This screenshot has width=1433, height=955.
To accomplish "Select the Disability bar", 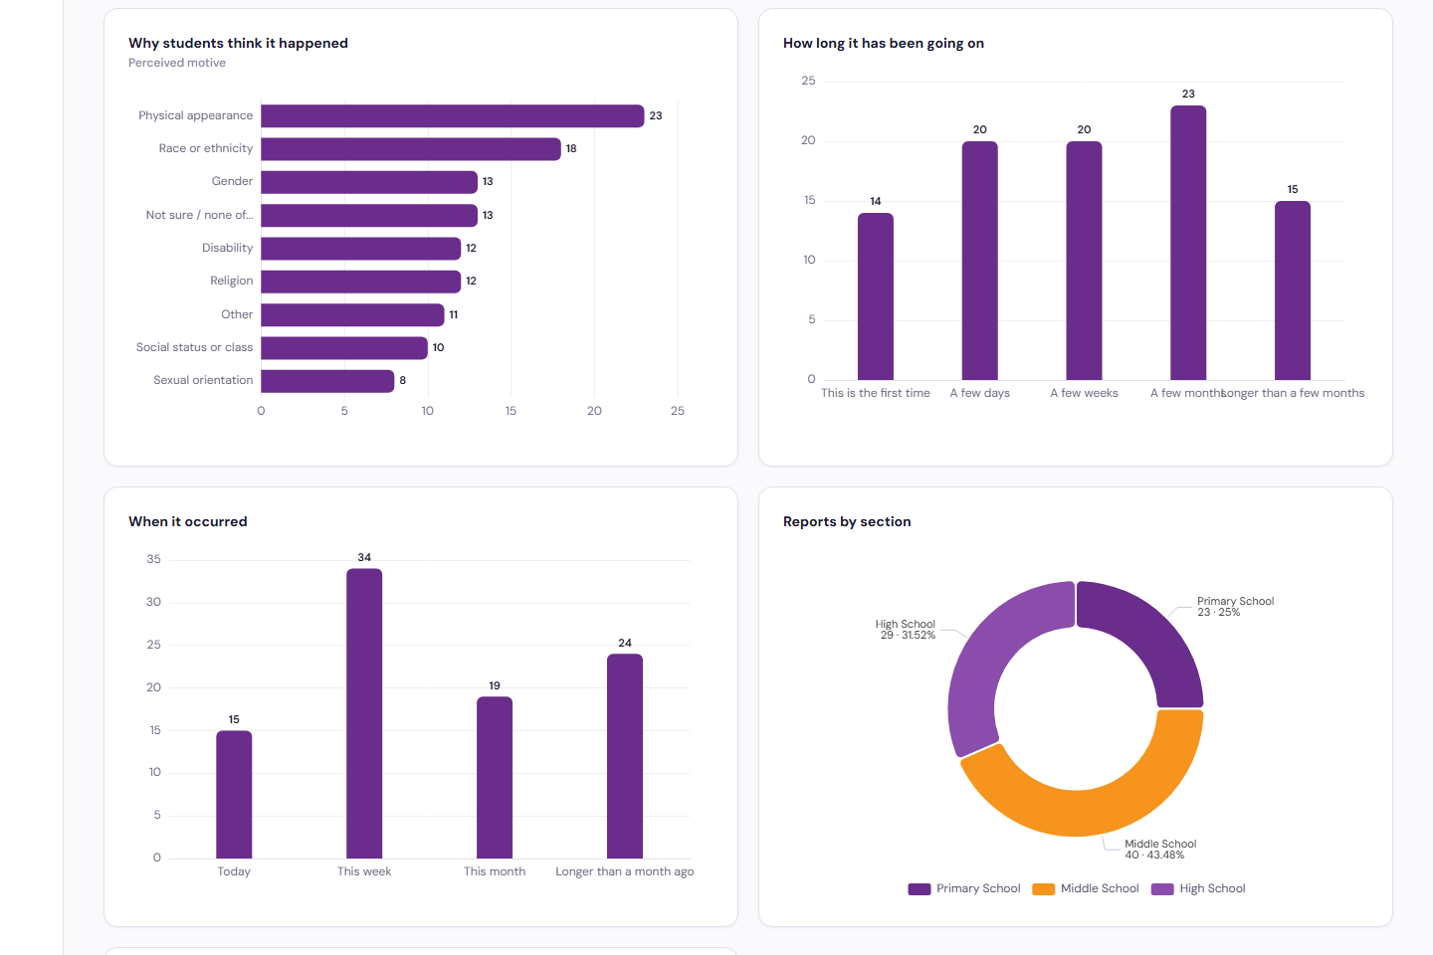I will pyautogui.click(x=361, y=248).
